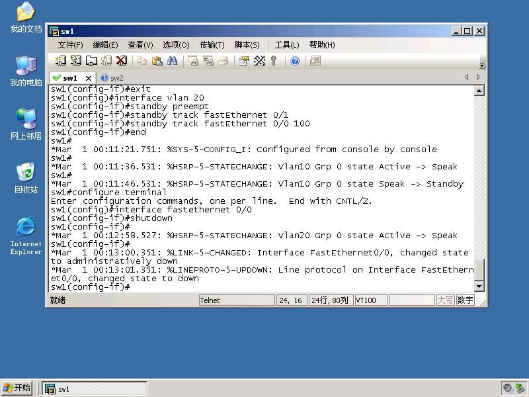
Task: Open the 回收站 recycle bin icon
Action: (26, 177)
